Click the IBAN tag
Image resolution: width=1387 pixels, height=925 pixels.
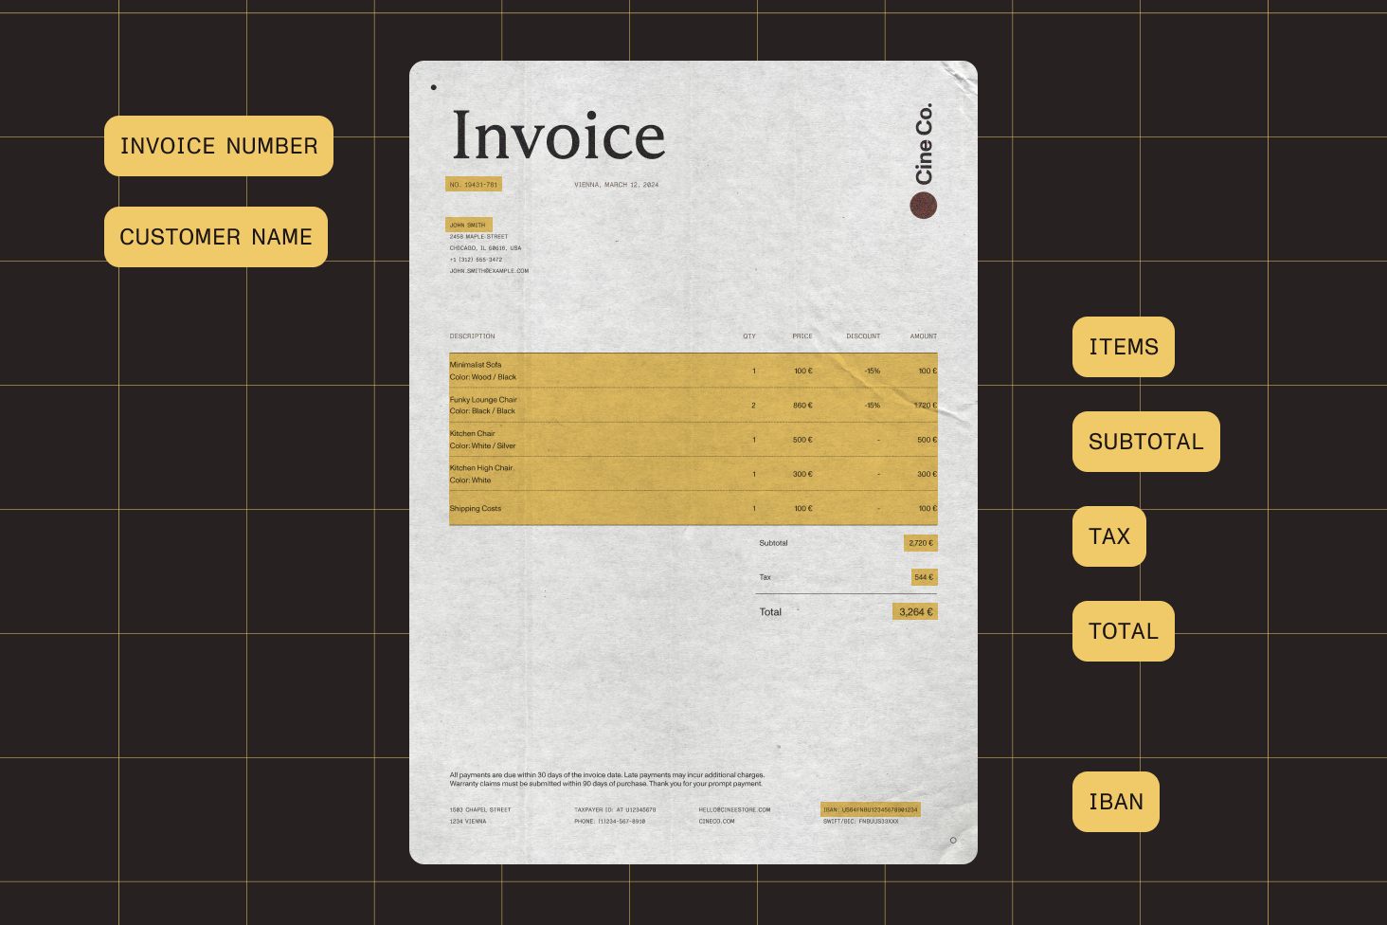point(1115,802)
